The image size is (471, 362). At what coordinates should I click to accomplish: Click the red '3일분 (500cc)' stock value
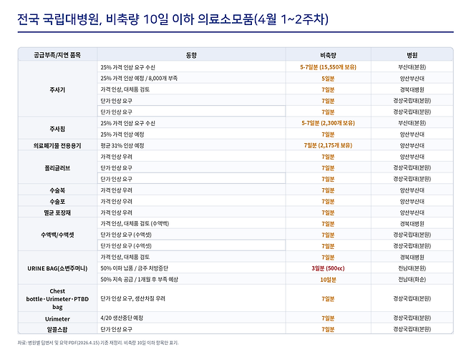click(x=328, y=268)
